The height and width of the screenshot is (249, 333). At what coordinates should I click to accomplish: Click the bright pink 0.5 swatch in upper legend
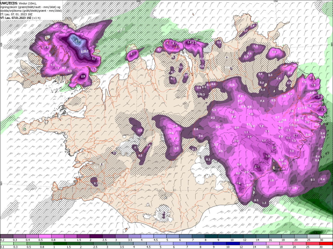click(45, 236)
